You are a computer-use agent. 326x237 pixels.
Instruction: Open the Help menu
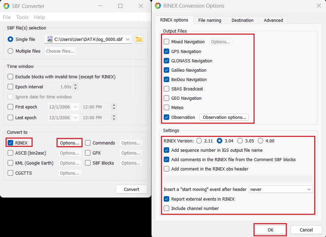click(x=39, y=17)
